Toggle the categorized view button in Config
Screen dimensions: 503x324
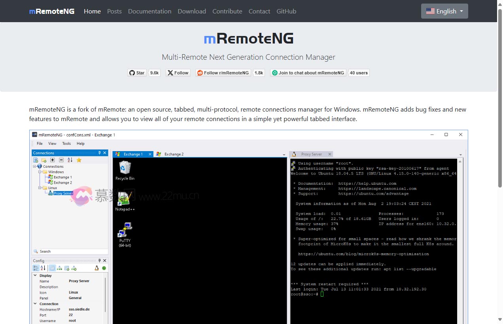click(x=36, y=268)
